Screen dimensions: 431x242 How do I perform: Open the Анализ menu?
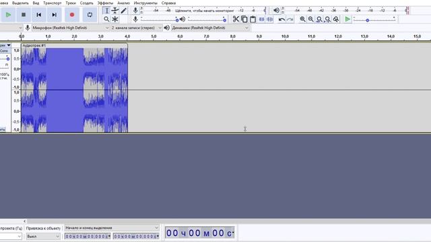[x=123, y=3]
